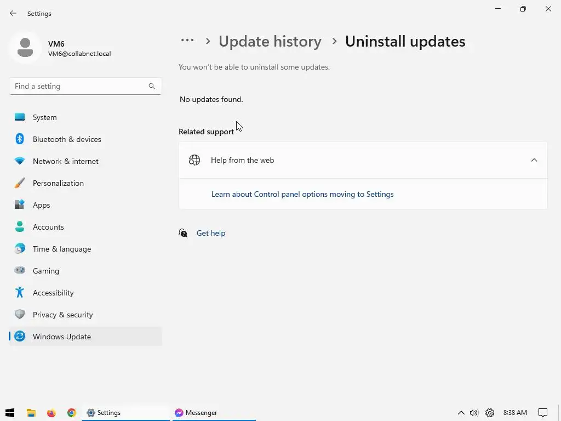The width and height of the screenshot is (561, 421).
Task: Open Time & language settings
Action: 62,249
